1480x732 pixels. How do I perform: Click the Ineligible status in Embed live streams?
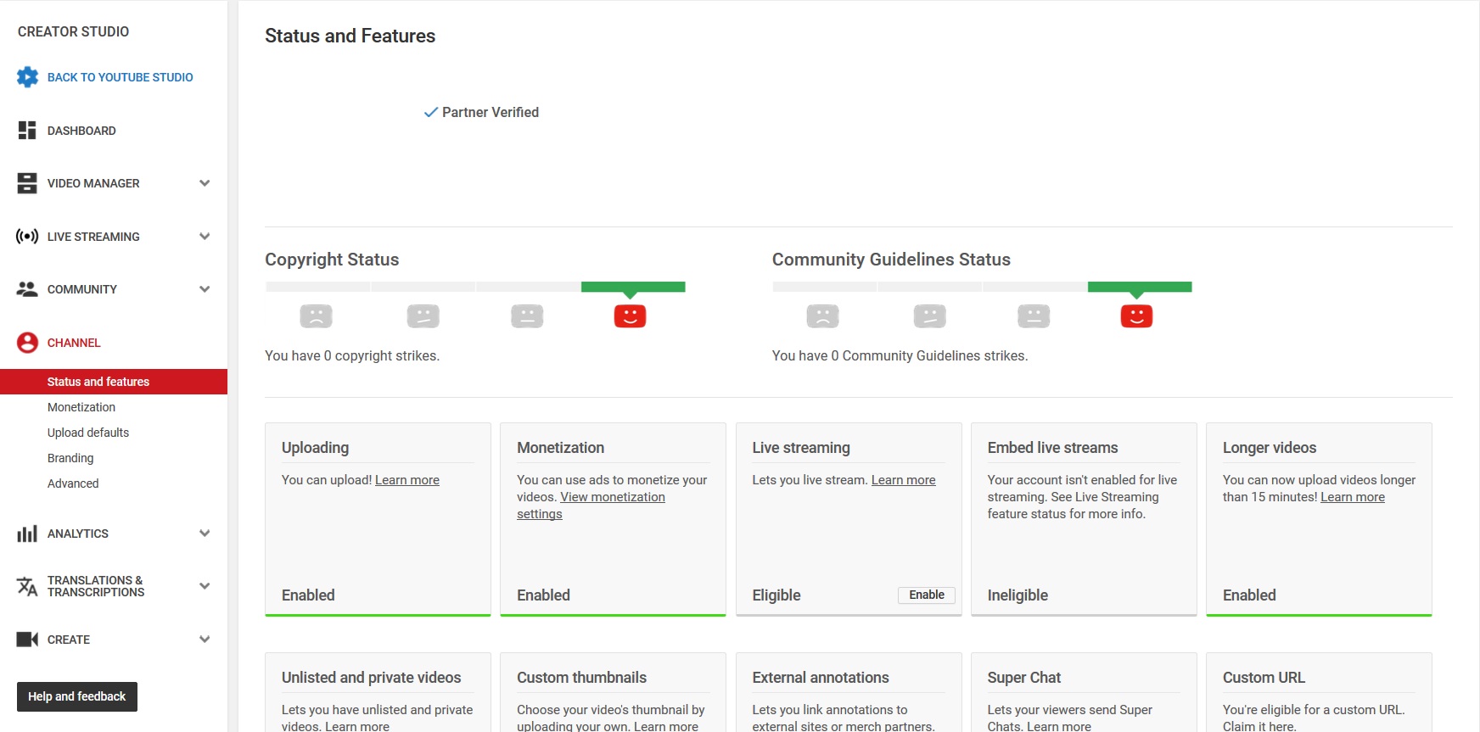(x=1017, y=595)
